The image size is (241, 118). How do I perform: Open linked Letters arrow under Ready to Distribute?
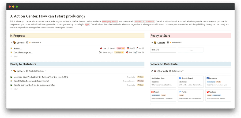click(x=11, y=71)
